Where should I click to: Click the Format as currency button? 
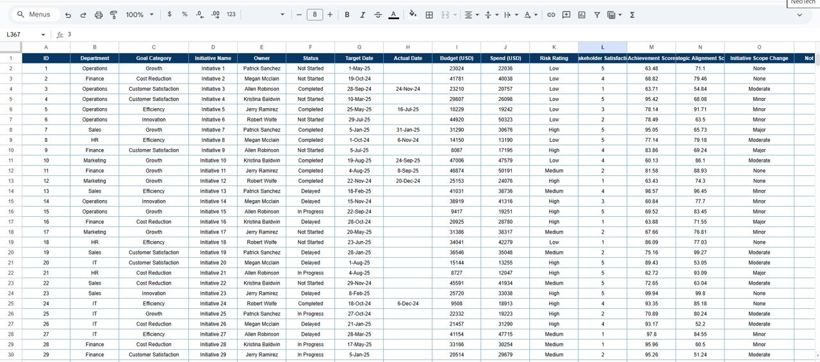click(x=169, y=15)
